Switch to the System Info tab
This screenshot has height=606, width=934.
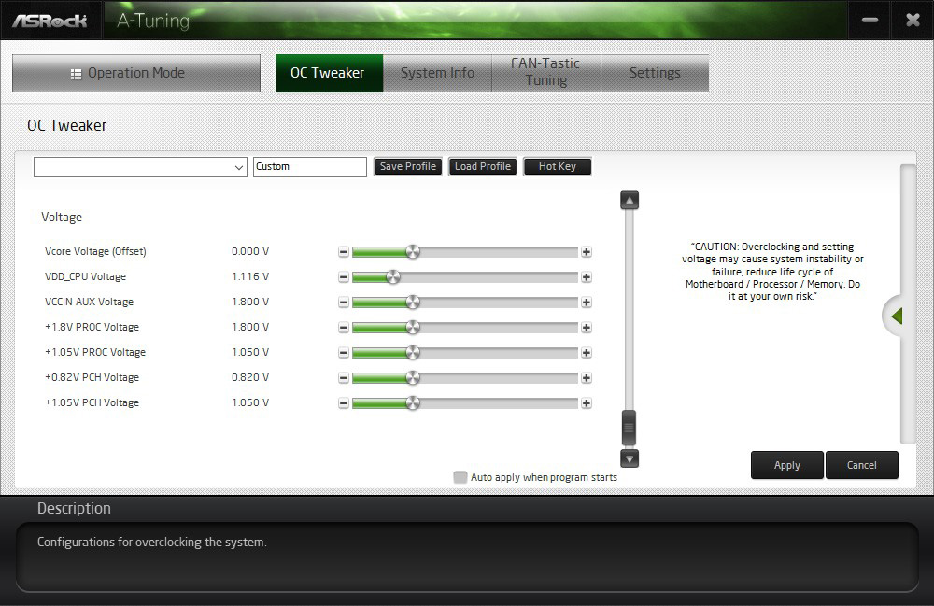coord(437,73)
